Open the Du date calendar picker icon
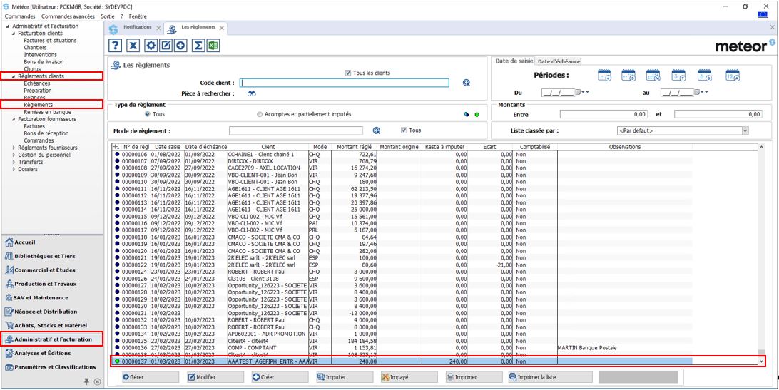This screenshot has height=390, width=779. [x=578, y=93]
